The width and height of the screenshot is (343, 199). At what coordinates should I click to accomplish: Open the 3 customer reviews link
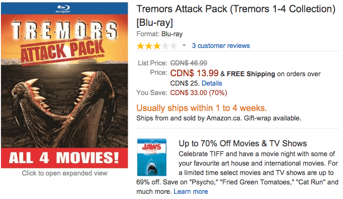[221, 46]
